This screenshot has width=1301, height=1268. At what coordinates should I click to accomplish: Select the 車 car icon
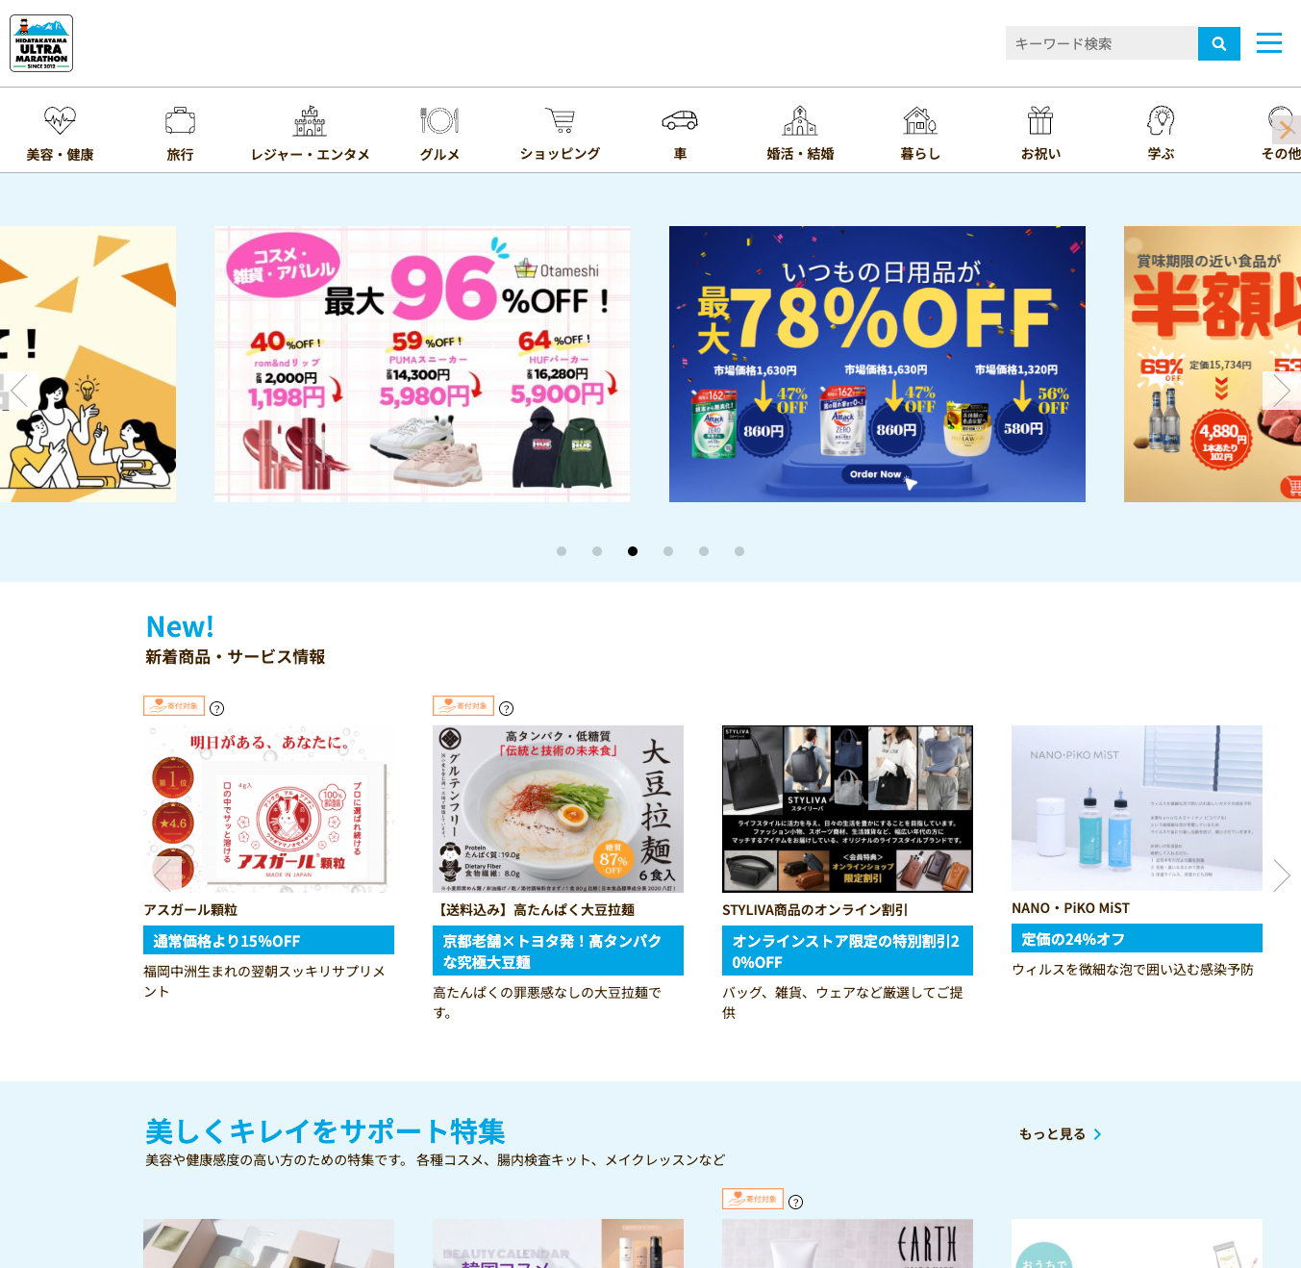pyautogui.click(x=680, y=120)
